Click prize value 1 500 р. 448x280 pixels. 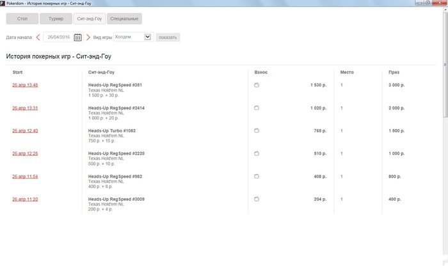(396, 130)
